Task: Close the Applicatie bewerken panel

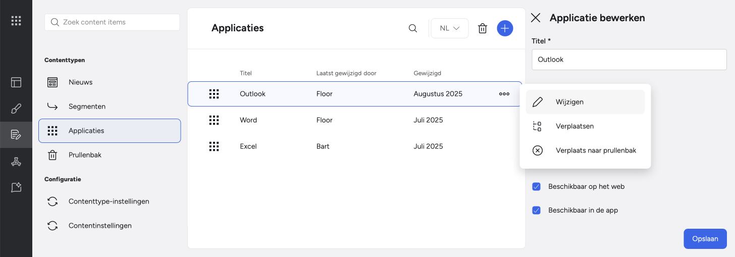Action: pyautogui.click(x=536, y=18)
